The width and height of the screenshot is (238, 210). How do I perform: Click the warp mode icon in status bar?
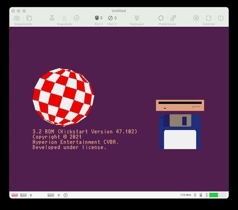201,195
